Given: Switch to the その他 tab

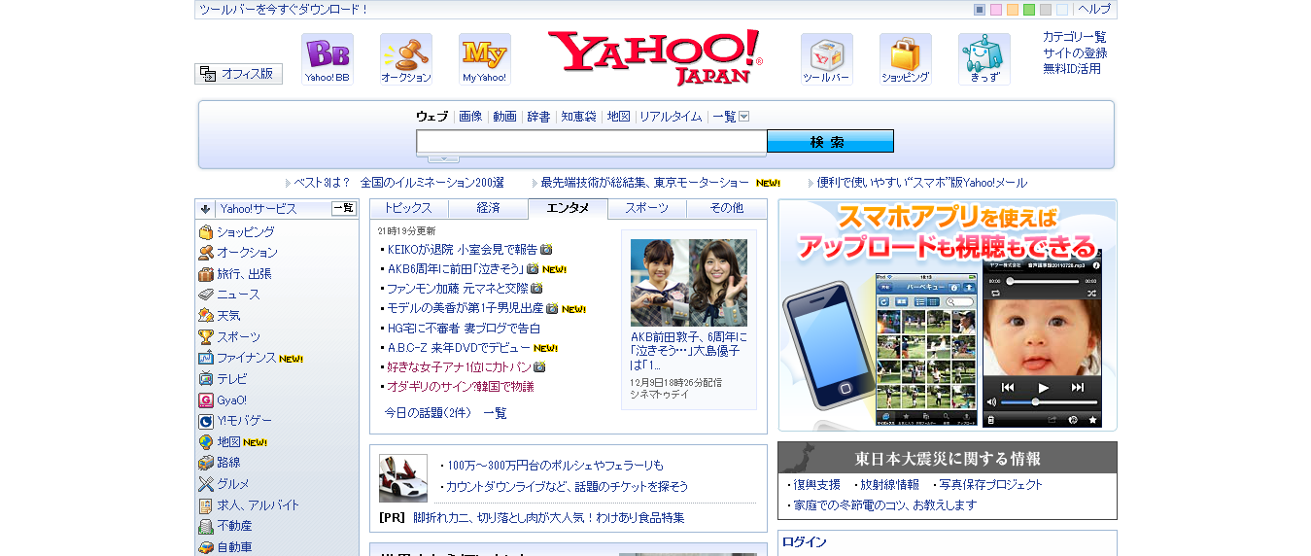Looking at the screenshot, I should pos(727,208).
